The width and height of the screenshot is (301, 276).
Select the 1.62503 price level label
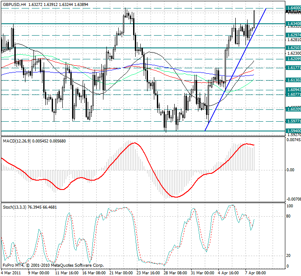(x=293, y=47)
